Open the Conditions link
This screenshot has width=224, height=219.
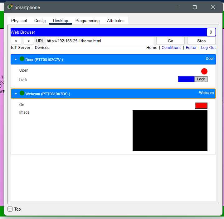coord(171,48)
